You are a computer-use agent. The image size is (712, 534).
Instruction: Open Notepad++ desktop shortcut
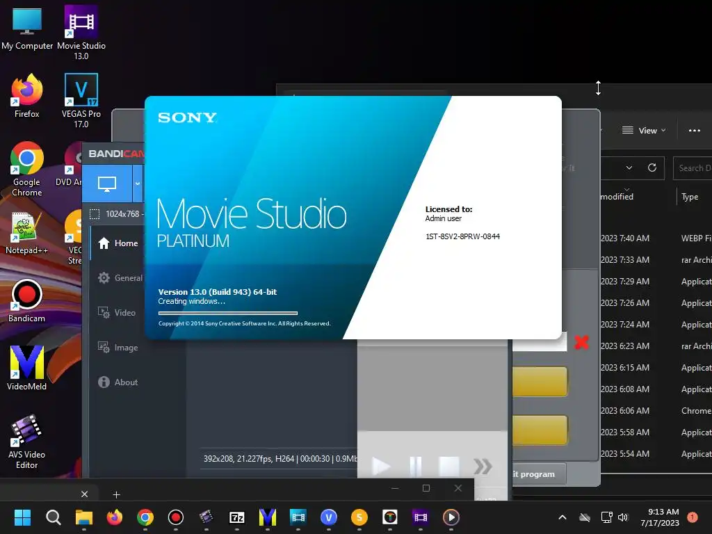tap(26, 232)
